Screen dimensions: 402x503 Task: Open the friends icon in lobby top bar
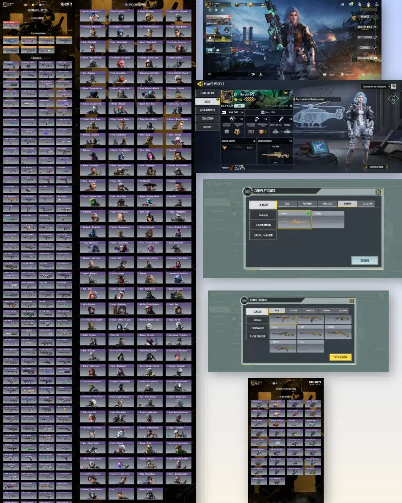pos(360,4)
